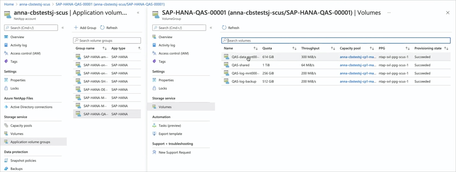Click Active Directory connections icon
Image resolution: width=456 pixels, height=172 pixels.
click(6, 107)
